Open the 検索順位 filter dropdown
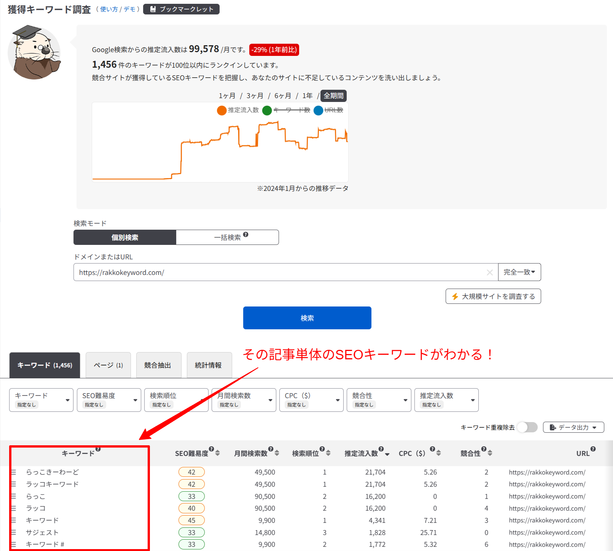Screen dimensions: 613x551 176,400
